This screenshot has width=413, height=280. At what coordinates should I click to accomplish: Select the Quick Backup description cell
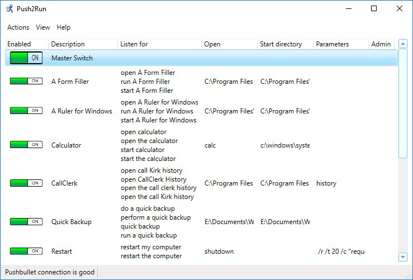72,222
